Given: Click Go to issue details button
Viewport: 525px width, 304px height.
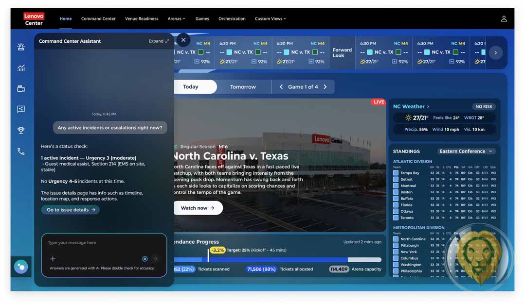Looking at the screenshot, I should (x=71, y=210).
